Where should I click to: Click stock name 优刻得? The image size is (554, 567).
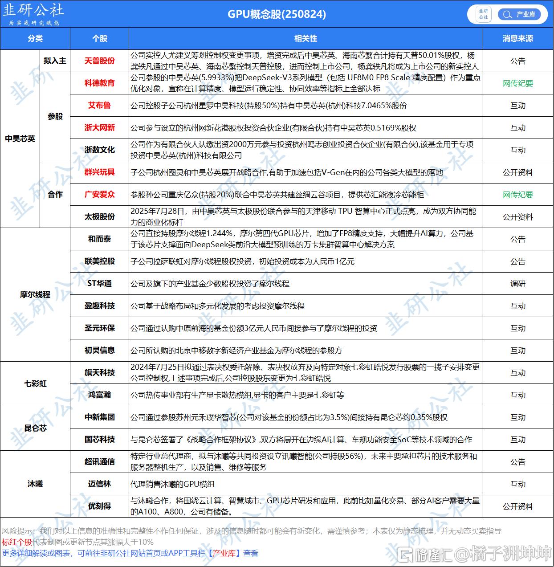(100, 506)
